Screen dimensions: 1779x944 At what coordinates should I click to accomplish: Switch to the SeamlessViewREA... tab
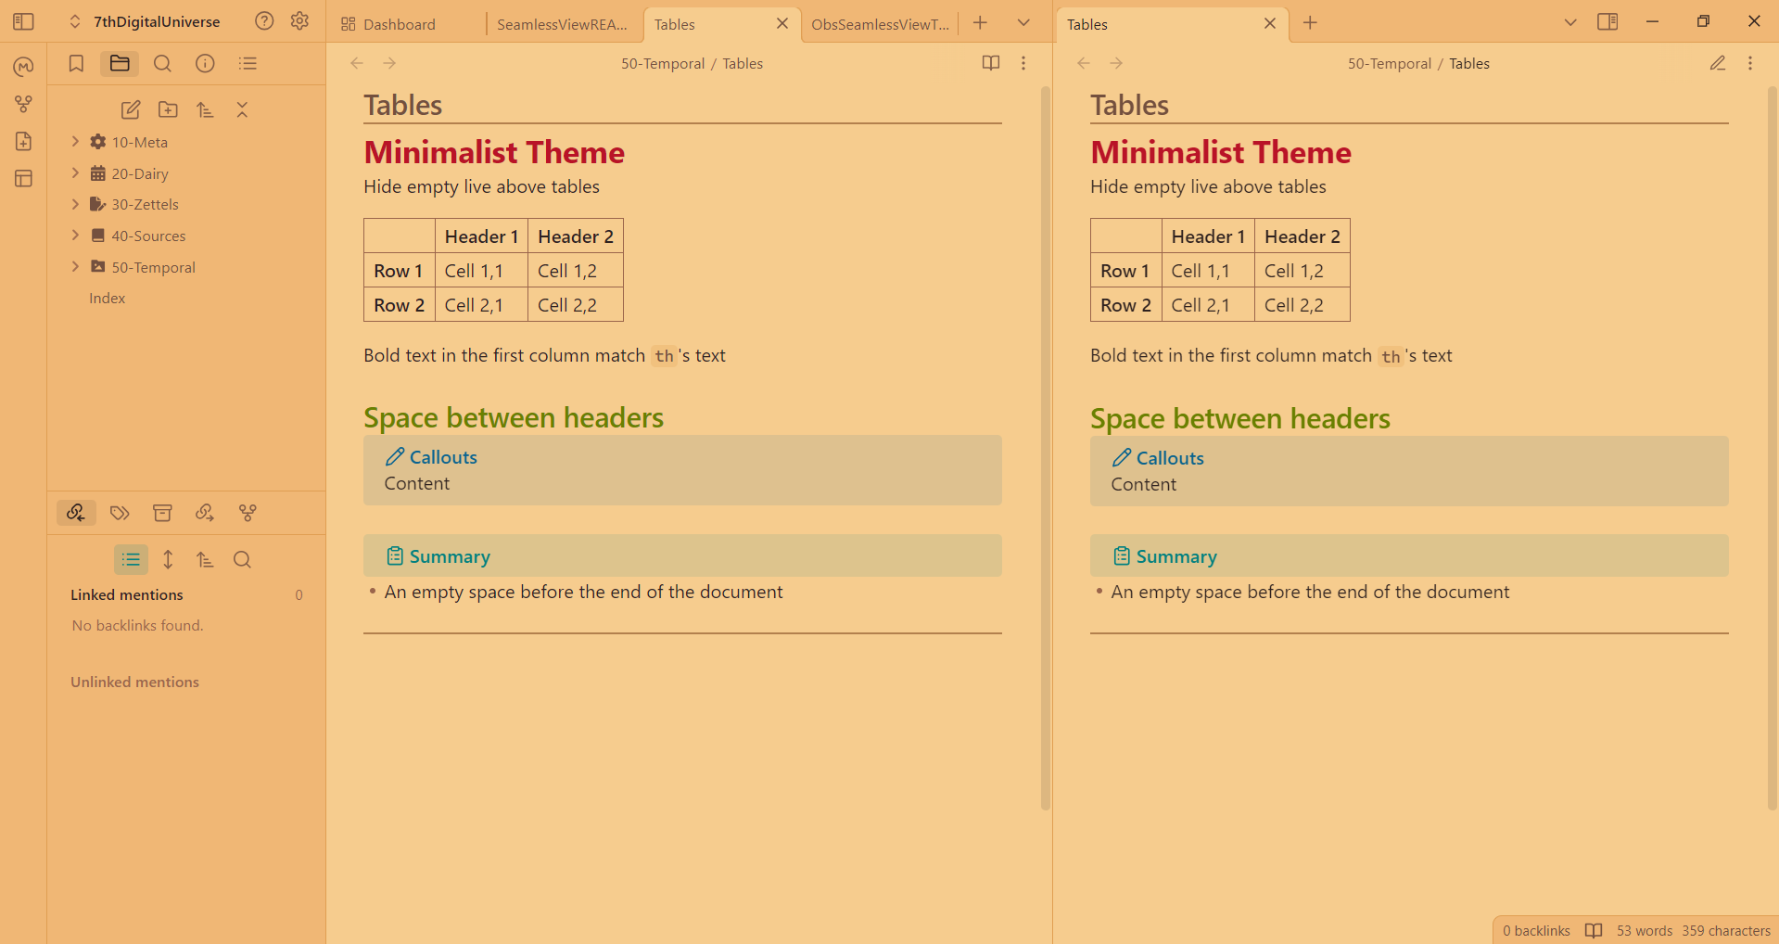[x=562, y=24]
